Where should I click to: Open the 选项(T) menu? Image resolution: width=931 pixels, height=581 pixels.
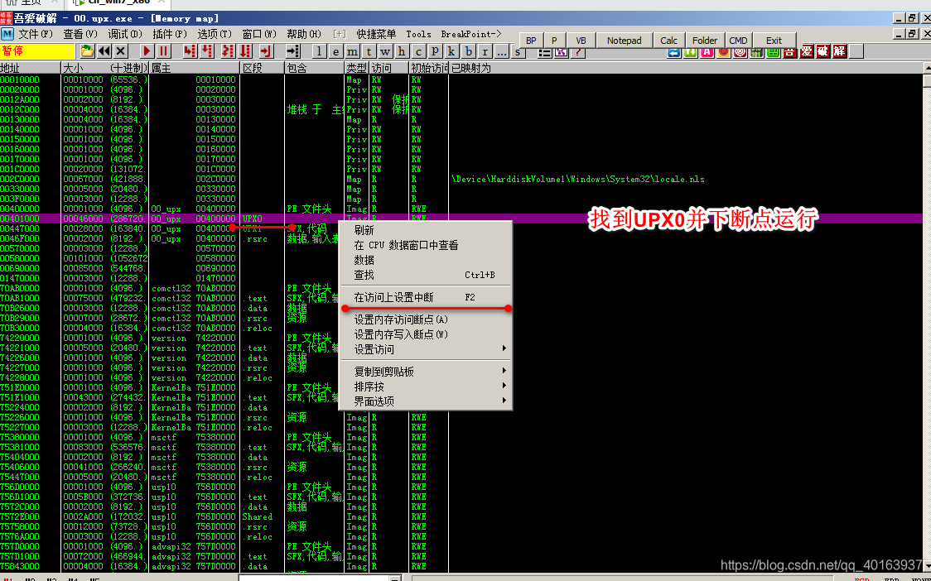tap(215, 34)
